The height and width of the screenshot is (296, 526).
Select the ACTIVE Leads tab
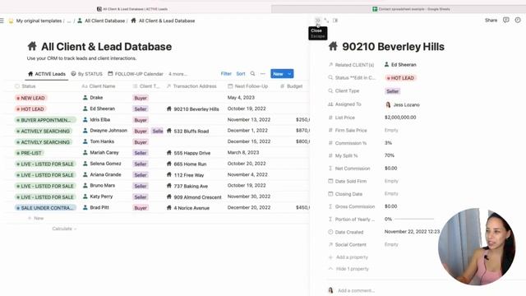click(x=47, y=74)
